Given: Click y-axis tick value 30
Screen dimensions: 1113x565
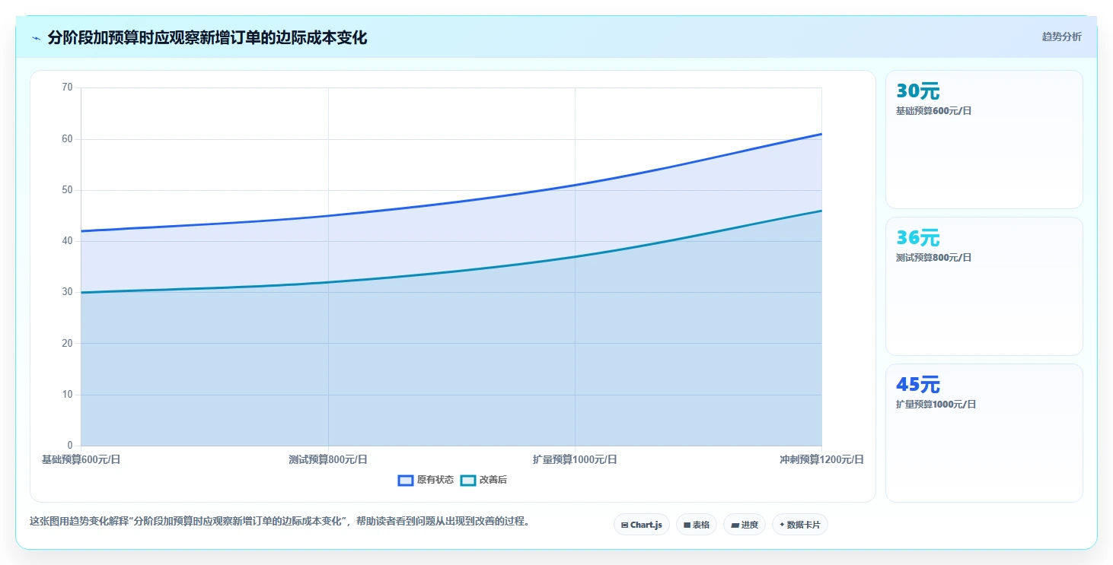Looking at the screenshot, I should tap(67, 292).
